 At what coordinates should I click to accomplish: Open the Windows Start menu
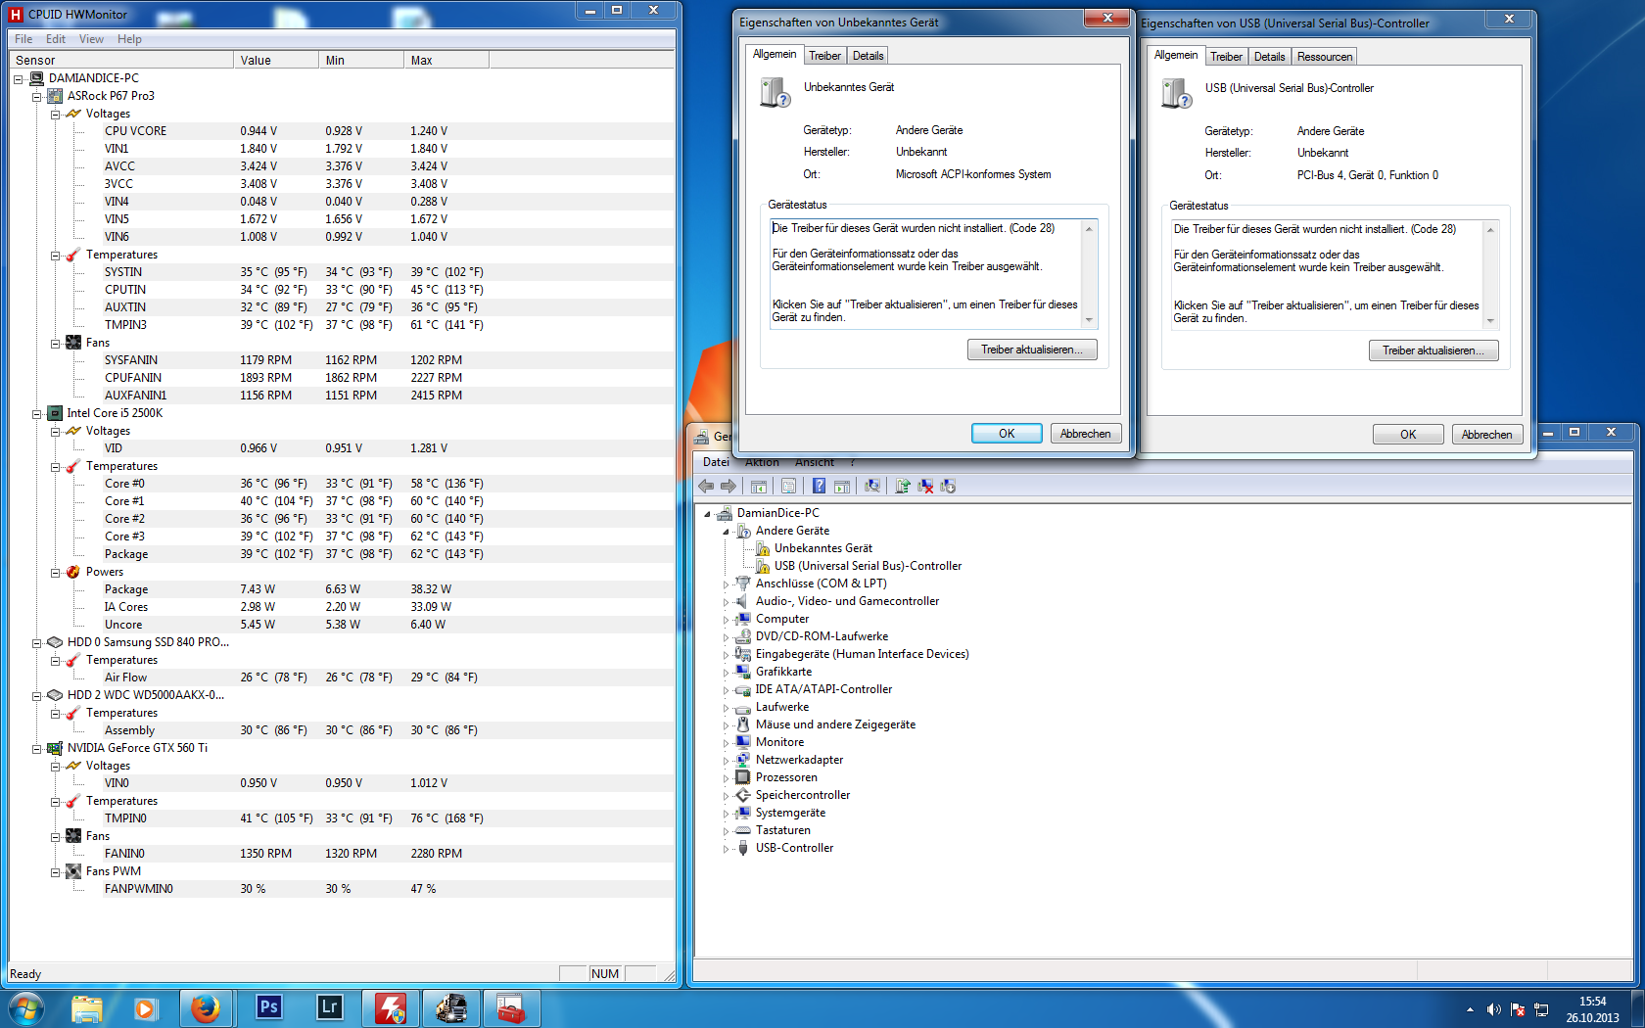(25, 1007)
